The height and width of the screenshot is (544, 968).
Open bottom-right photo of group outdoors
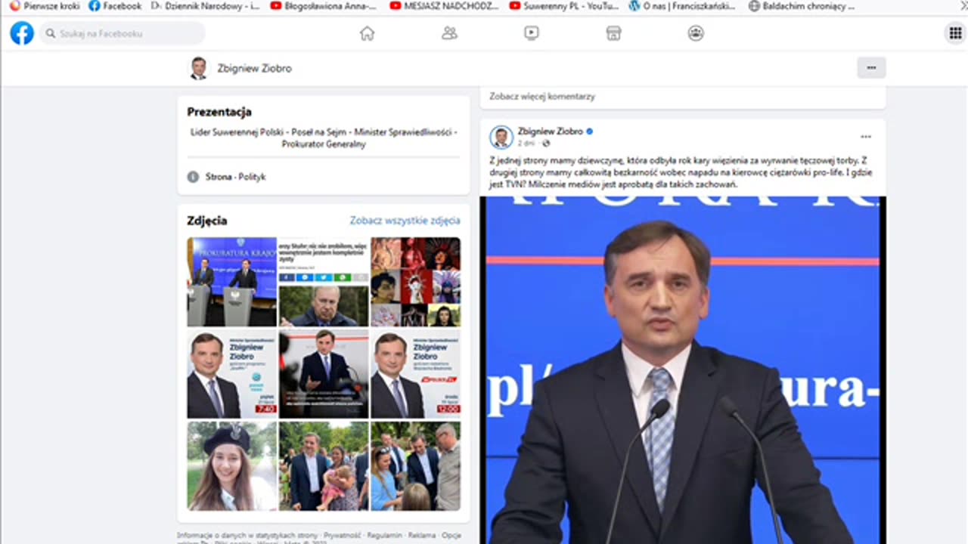[x=415, y=465]
